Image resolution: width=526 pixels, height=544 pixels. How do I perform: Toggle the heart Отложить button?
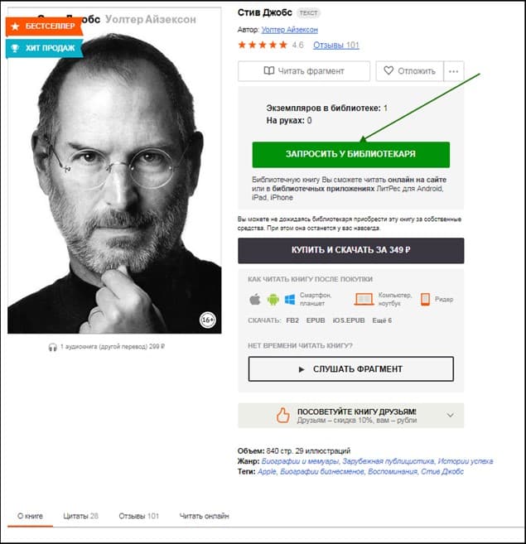409,71
